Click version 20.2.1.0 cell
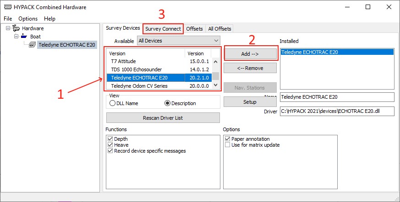This screenshot has height=202, width=400. click(199, 78)
